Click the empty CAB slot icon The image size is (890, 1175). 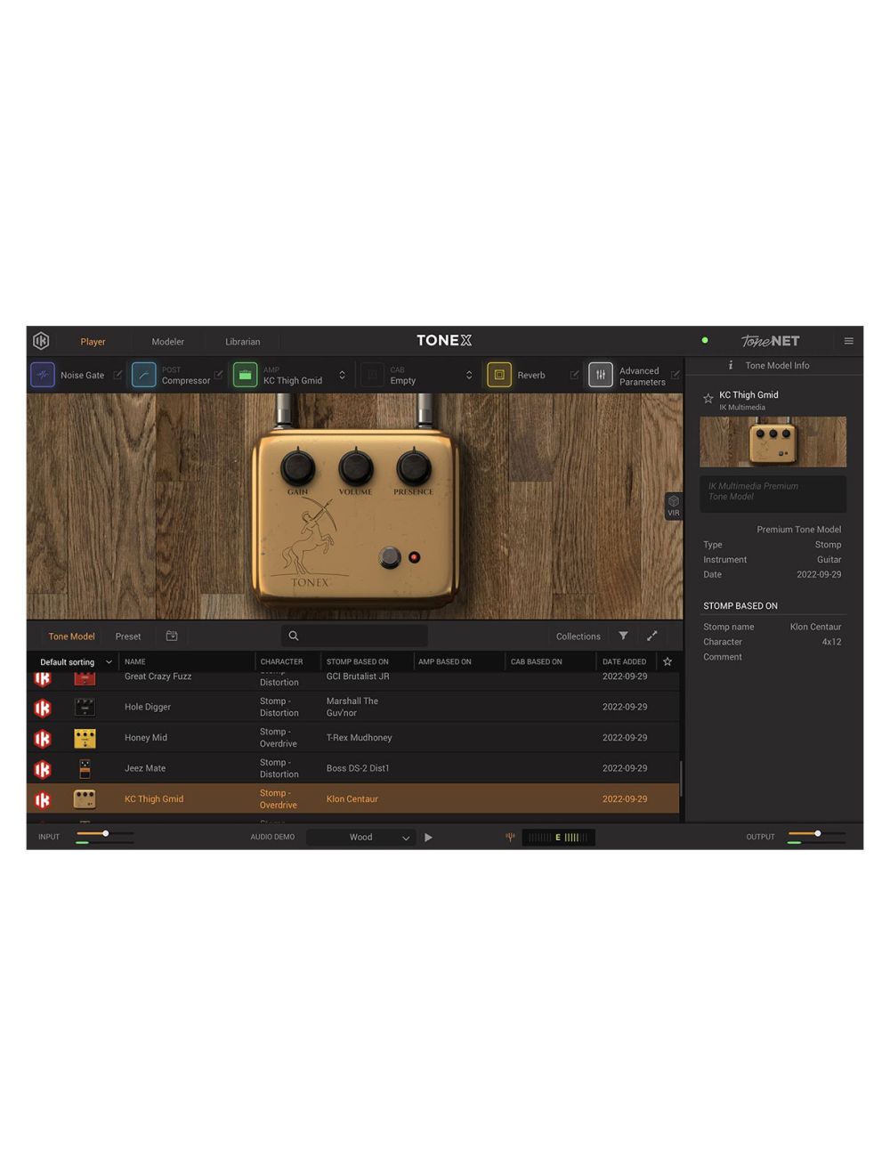[372, 375]
